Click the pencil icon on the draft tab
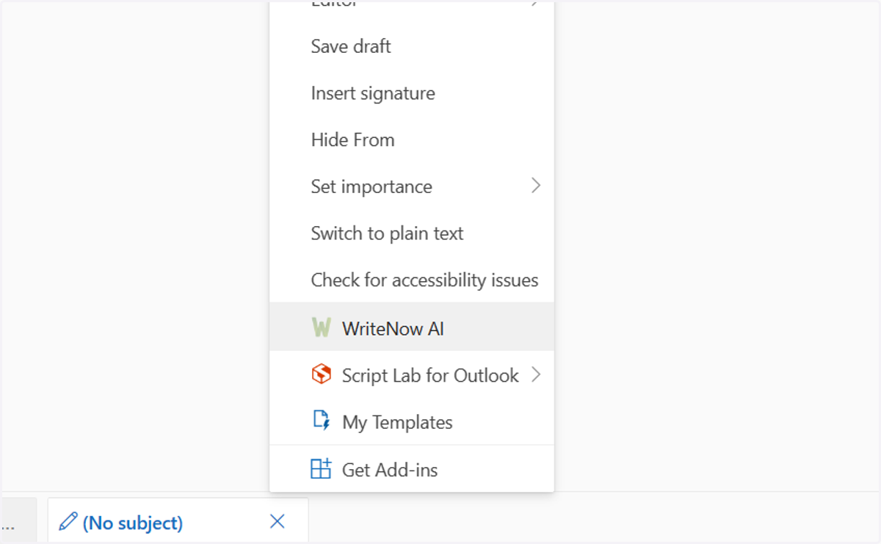881x544 pixels. click(x=68, y=522)
